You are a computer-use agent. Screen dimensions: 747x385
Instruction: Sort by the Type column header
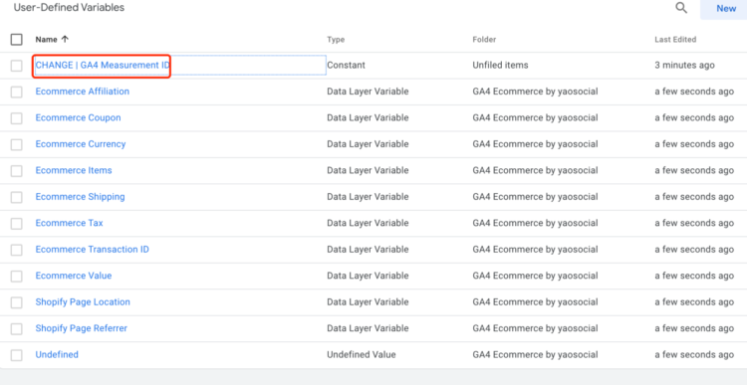click(x=336, y=40)
